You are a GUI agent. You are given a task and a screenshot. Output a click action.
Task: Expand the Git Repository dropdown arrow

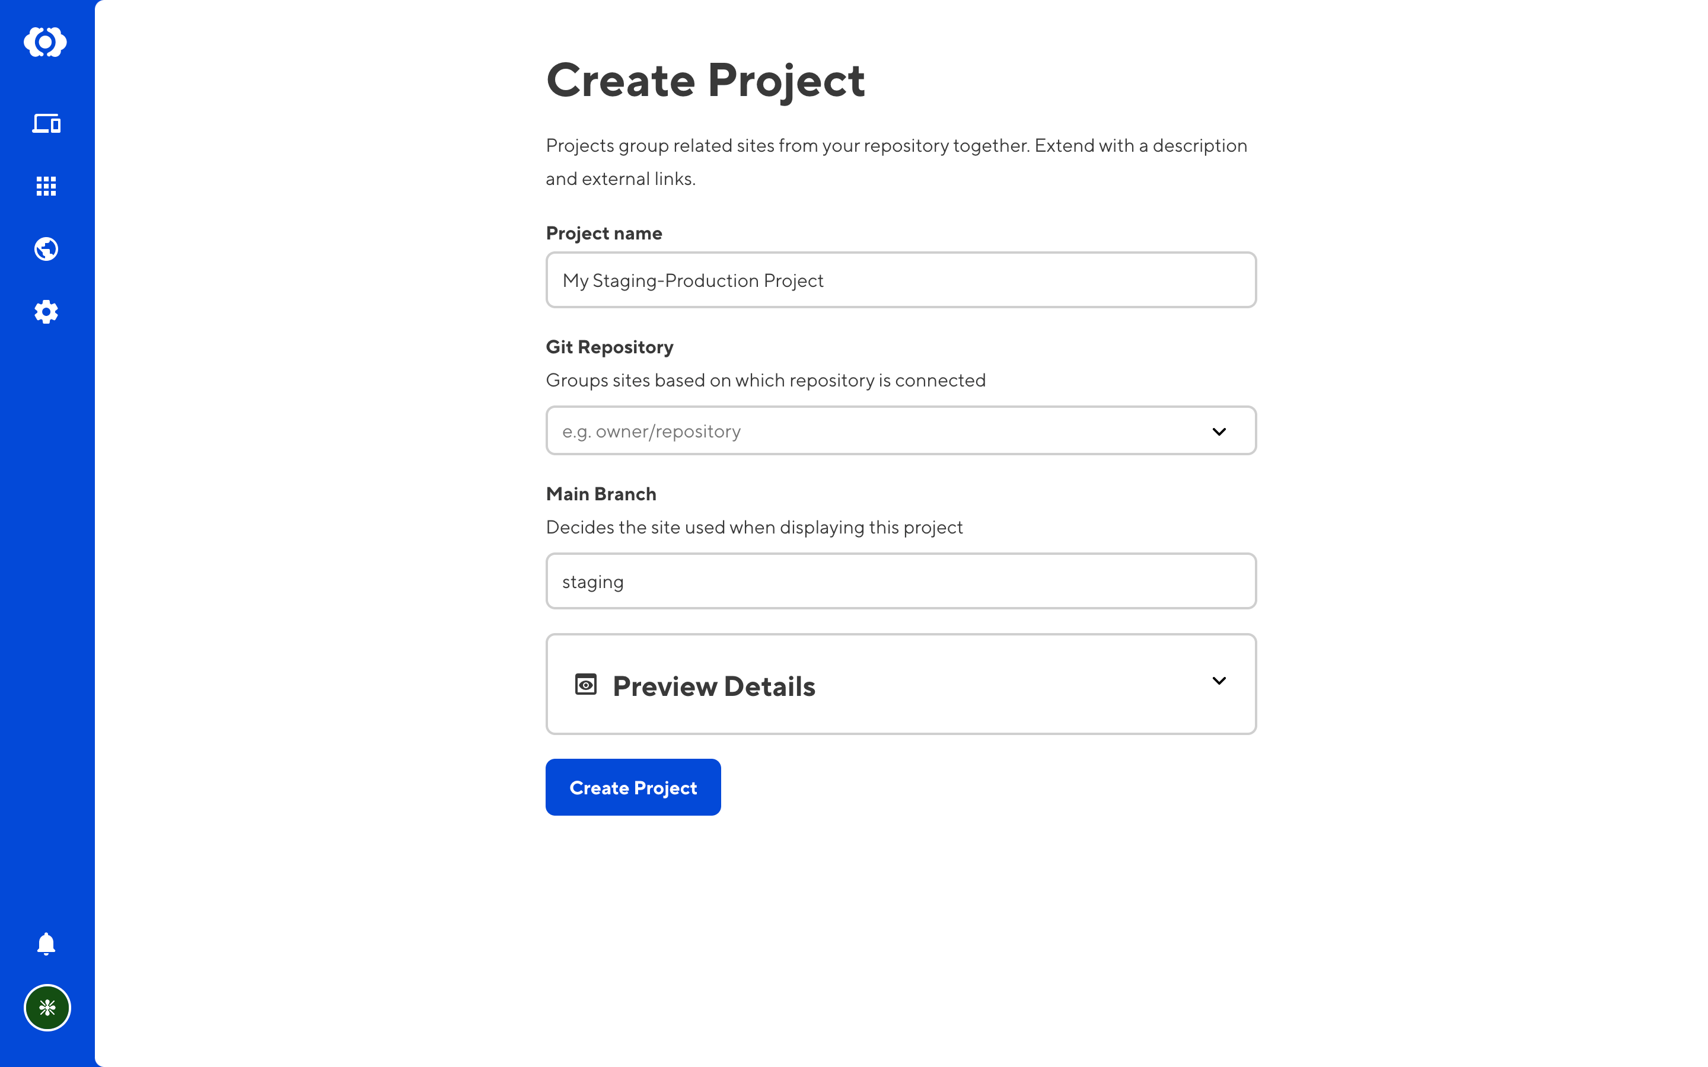[x=1219, y=431]
